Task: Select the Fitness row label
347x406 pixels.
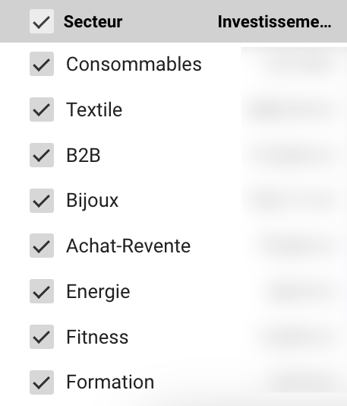Action: pyautogui.click(x=97, y=337)
